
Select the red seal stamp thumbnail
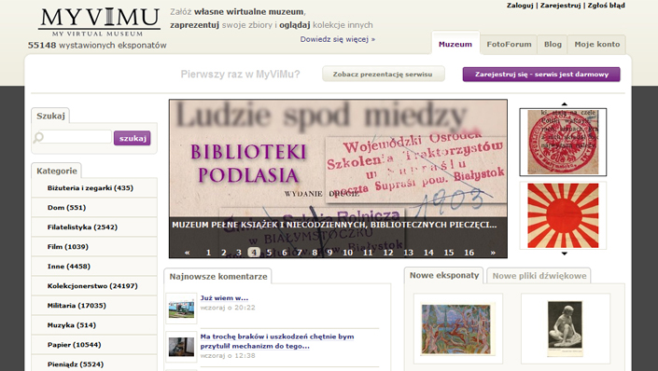click(563, 142)
